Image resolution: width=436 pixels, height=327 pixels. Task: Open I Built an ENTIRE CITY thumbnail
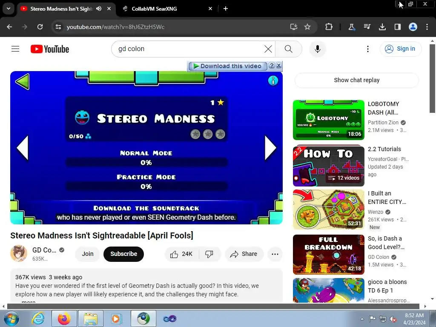click(328, 209)
